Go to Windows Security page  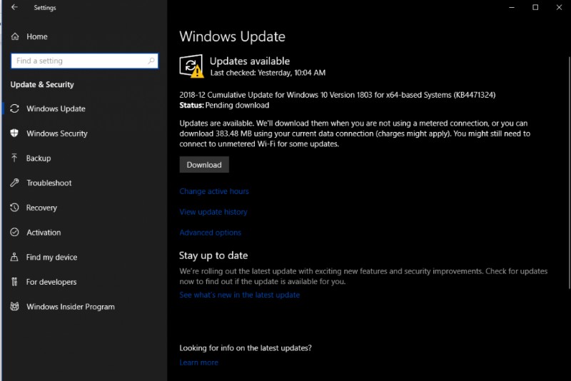[x=57, y=133]
